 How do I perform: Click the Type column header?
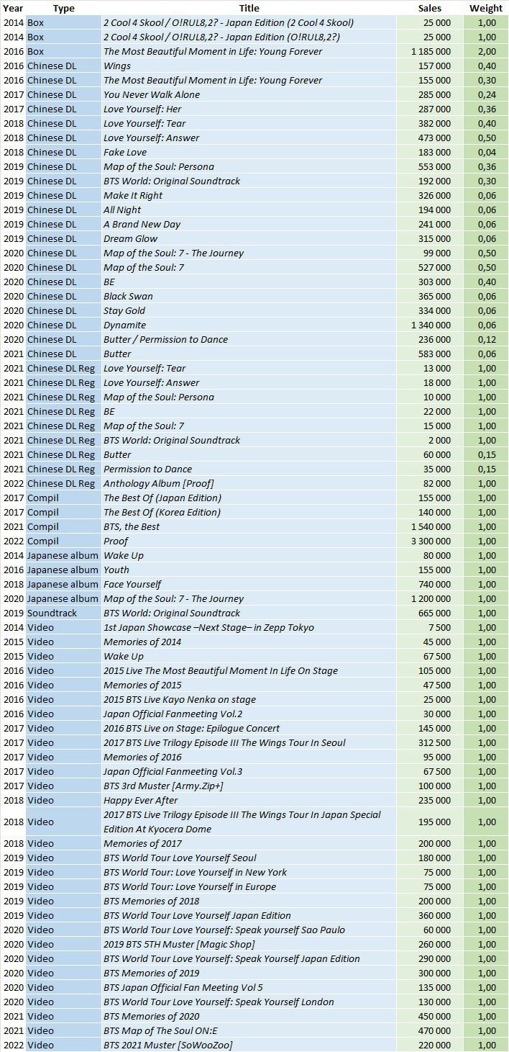coord(64,8)
